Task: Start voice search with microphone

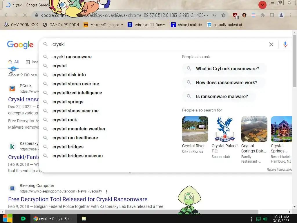Action: tap(285, 44)
